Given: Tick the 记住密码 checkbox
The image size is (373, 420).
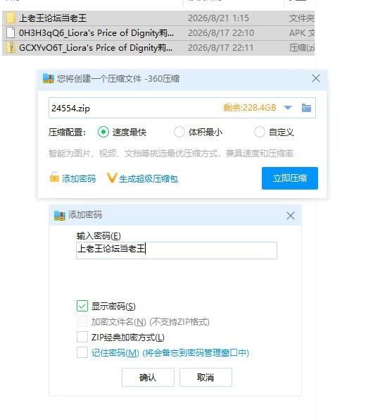Looking at the screenshot, I should 82,352.
